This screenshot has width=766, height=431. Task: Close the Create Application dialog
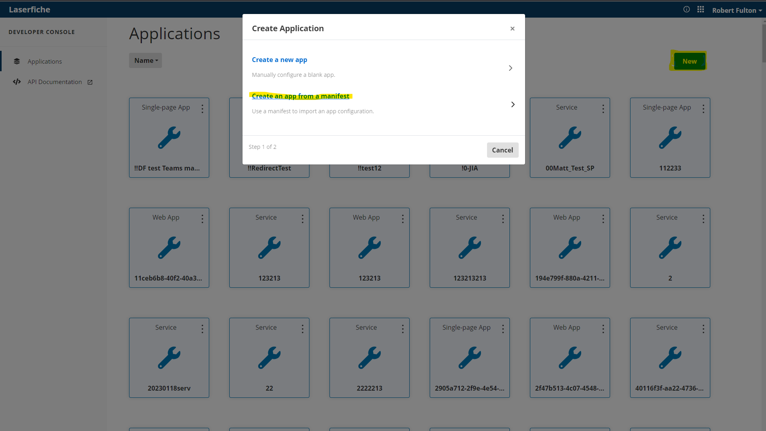coord(512,28)
